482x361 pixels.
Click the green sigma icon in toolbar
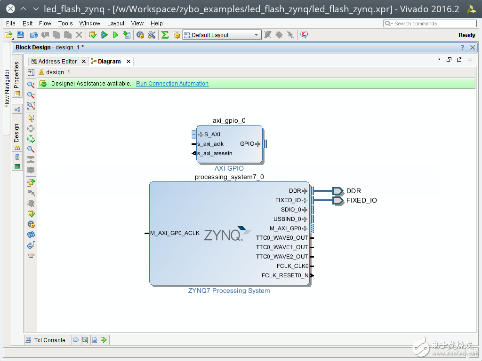[165, 35]
